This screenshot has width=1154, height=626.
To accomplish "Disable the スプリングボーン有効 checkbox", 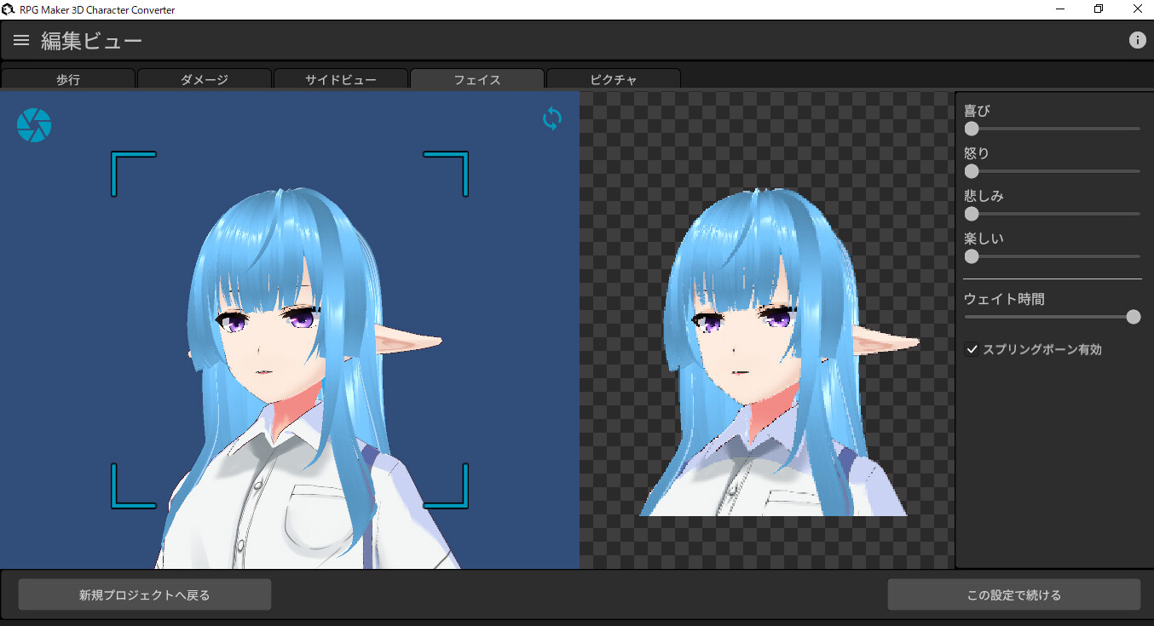I will (x=972, y=349).
